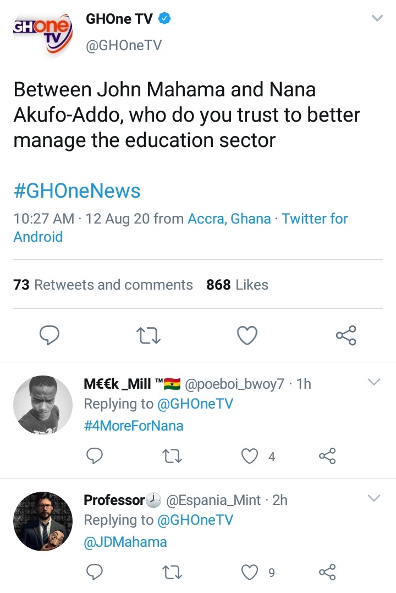Expand options menu for M€€k_Mill's reply

(x=374, y=382)
